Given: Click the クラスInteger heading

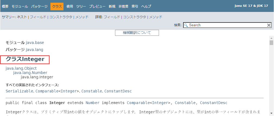Looking at the screenshot, I should point(25,59).
